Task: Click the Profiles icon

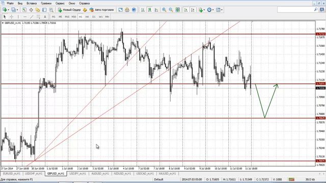Action: (x=13, y=10)
